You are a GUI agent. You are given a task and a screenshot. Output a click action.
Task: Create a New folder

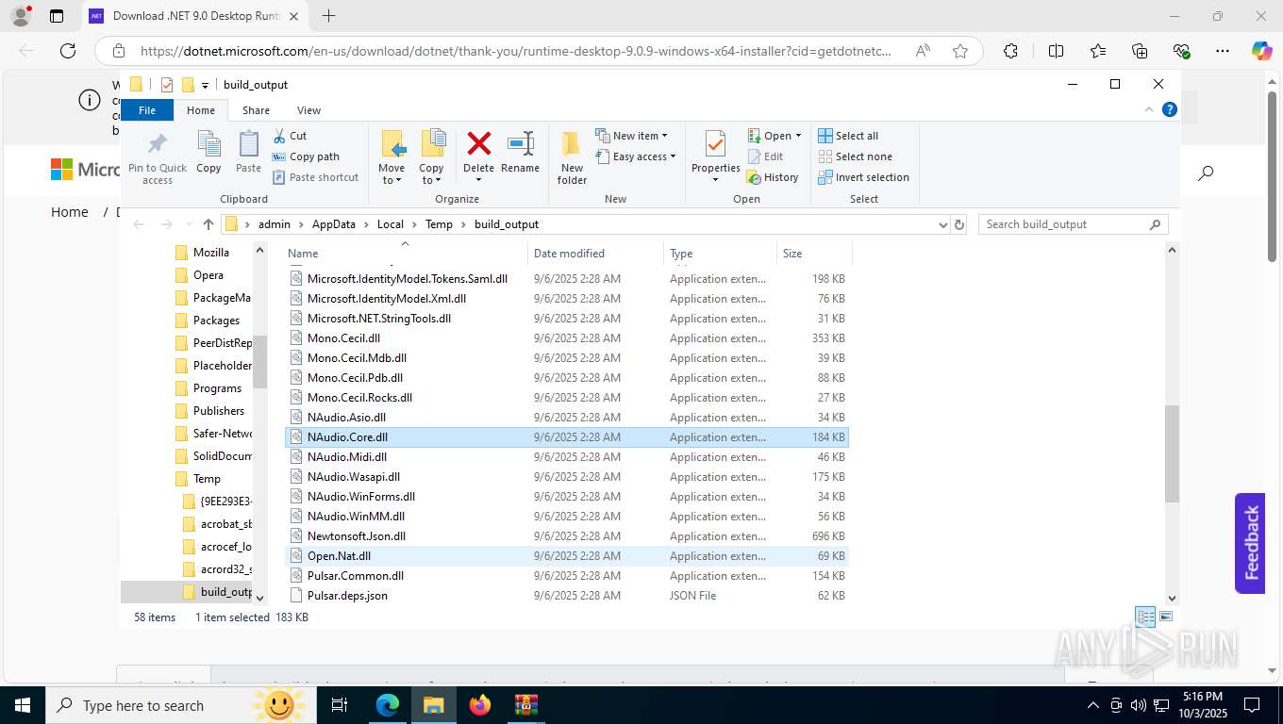[572, 157]
